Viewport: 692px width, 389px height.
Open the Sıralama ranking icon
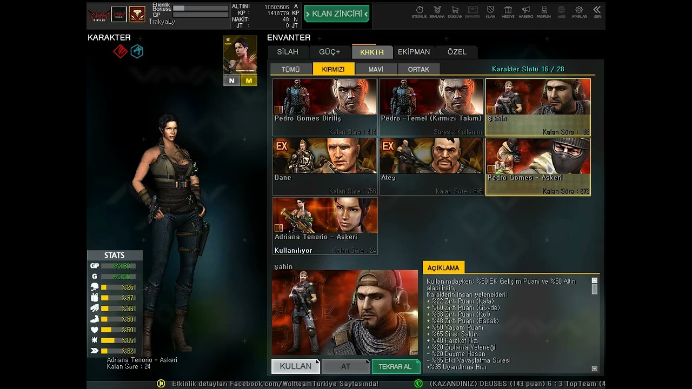[437, 12]
